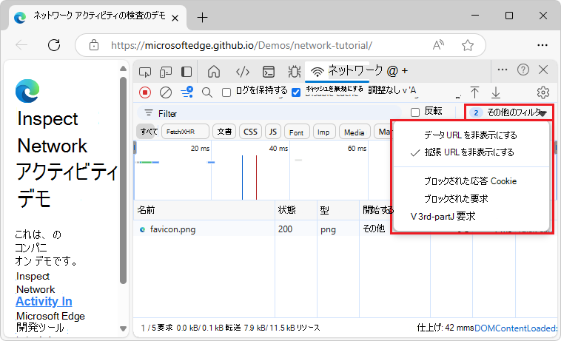Select the すべて filter
This screenshot has height=341, width=561.
pos(149,132)
